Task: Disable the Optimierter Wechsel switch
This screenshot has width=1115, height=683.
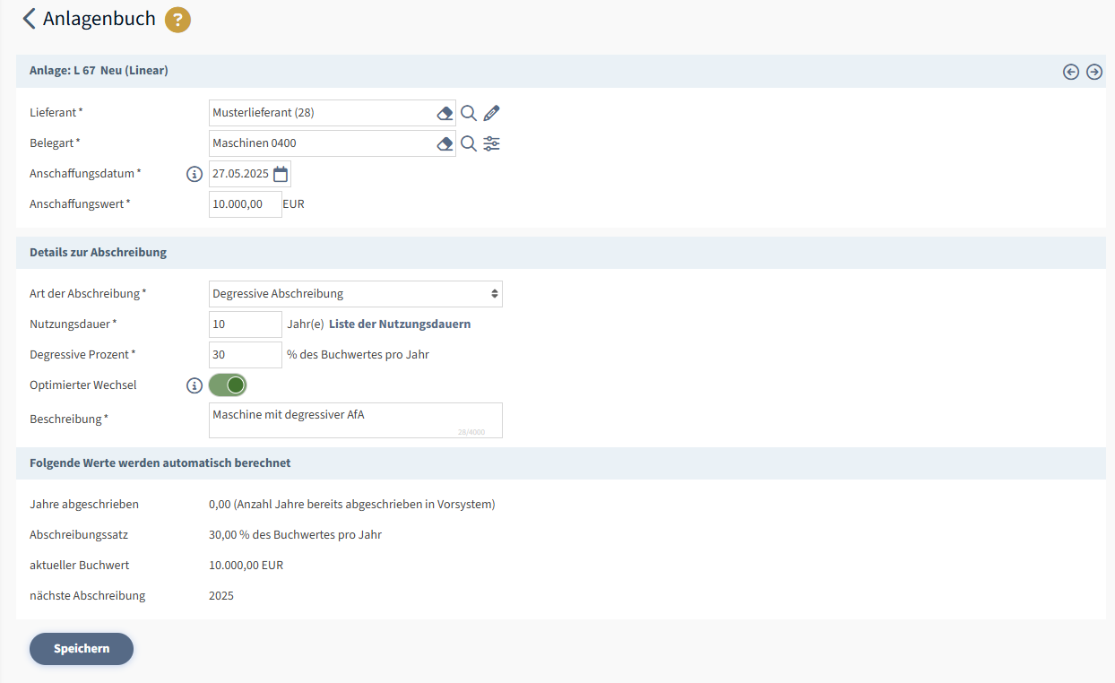Action: (x=228, y=385)
